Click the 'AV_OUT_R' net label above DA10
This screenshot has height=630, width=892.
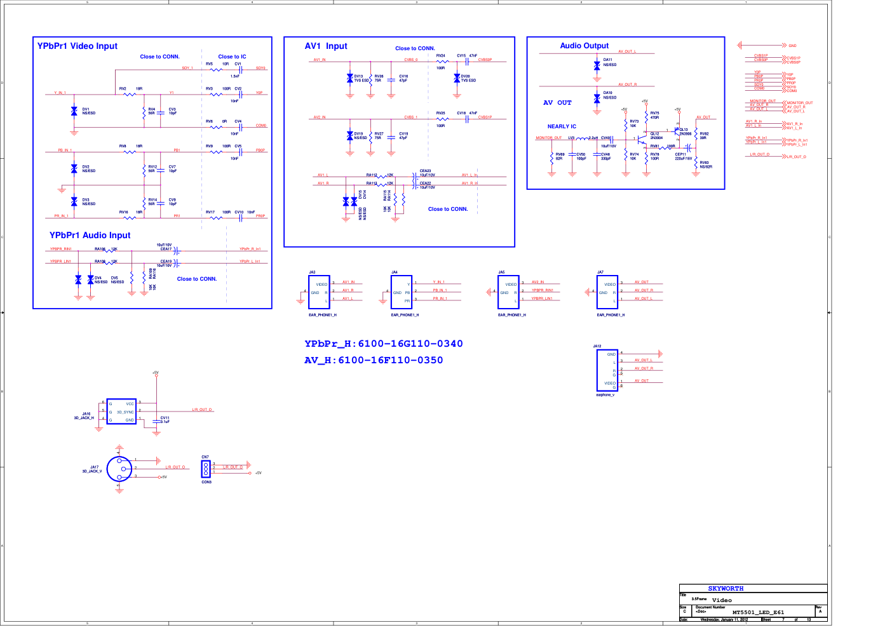pyautogui.click(x=628, y=84)
